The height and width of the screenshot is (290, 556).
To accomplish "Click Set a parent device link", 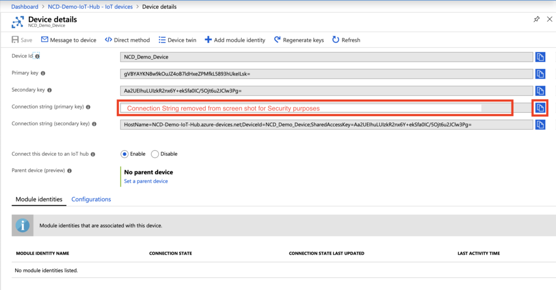I will click(146, 181).
